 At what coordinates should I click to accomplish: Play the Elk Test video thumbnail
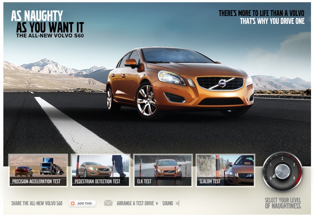163,170
